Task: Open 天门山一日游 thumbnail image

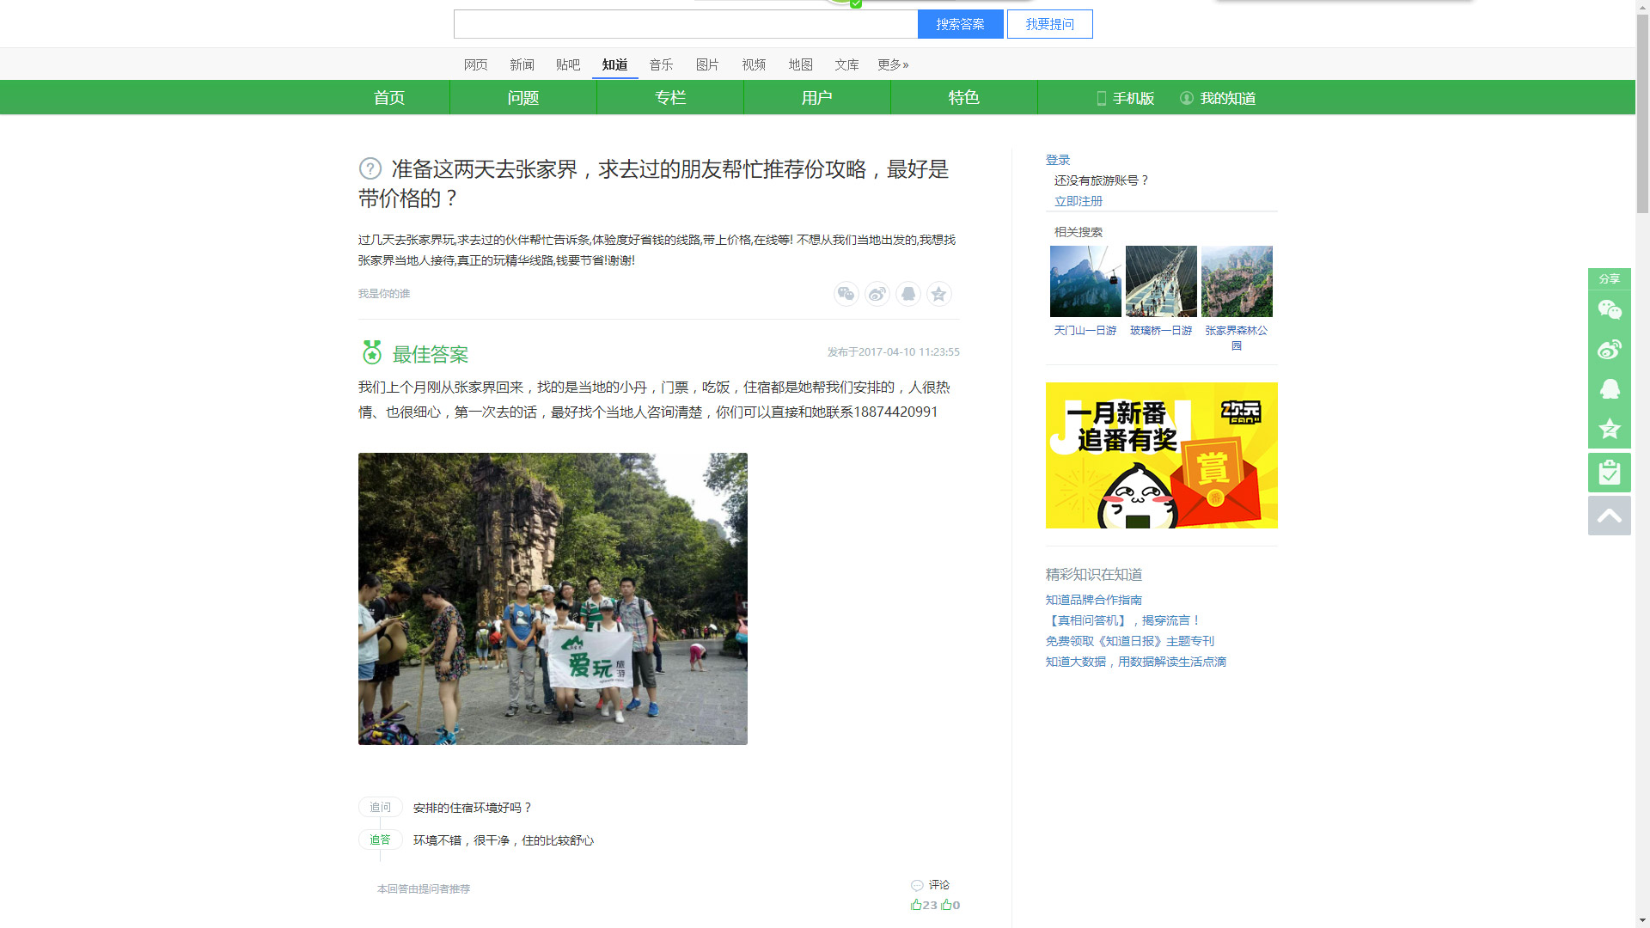Action: coord(1085,281)
